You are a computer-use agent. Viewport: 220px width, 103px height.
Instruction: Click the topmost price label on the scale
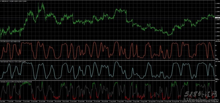coord(217,3)
